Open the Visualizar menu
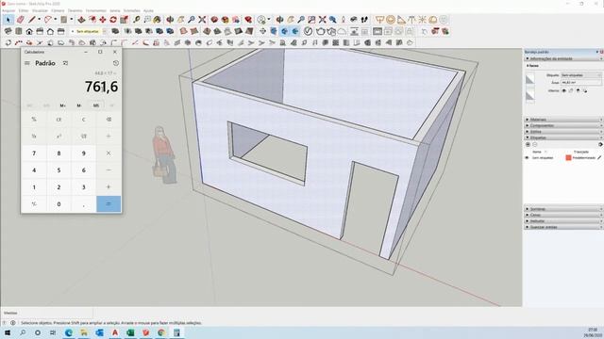Viewport: 604px width, 339px height. (40, 10)
